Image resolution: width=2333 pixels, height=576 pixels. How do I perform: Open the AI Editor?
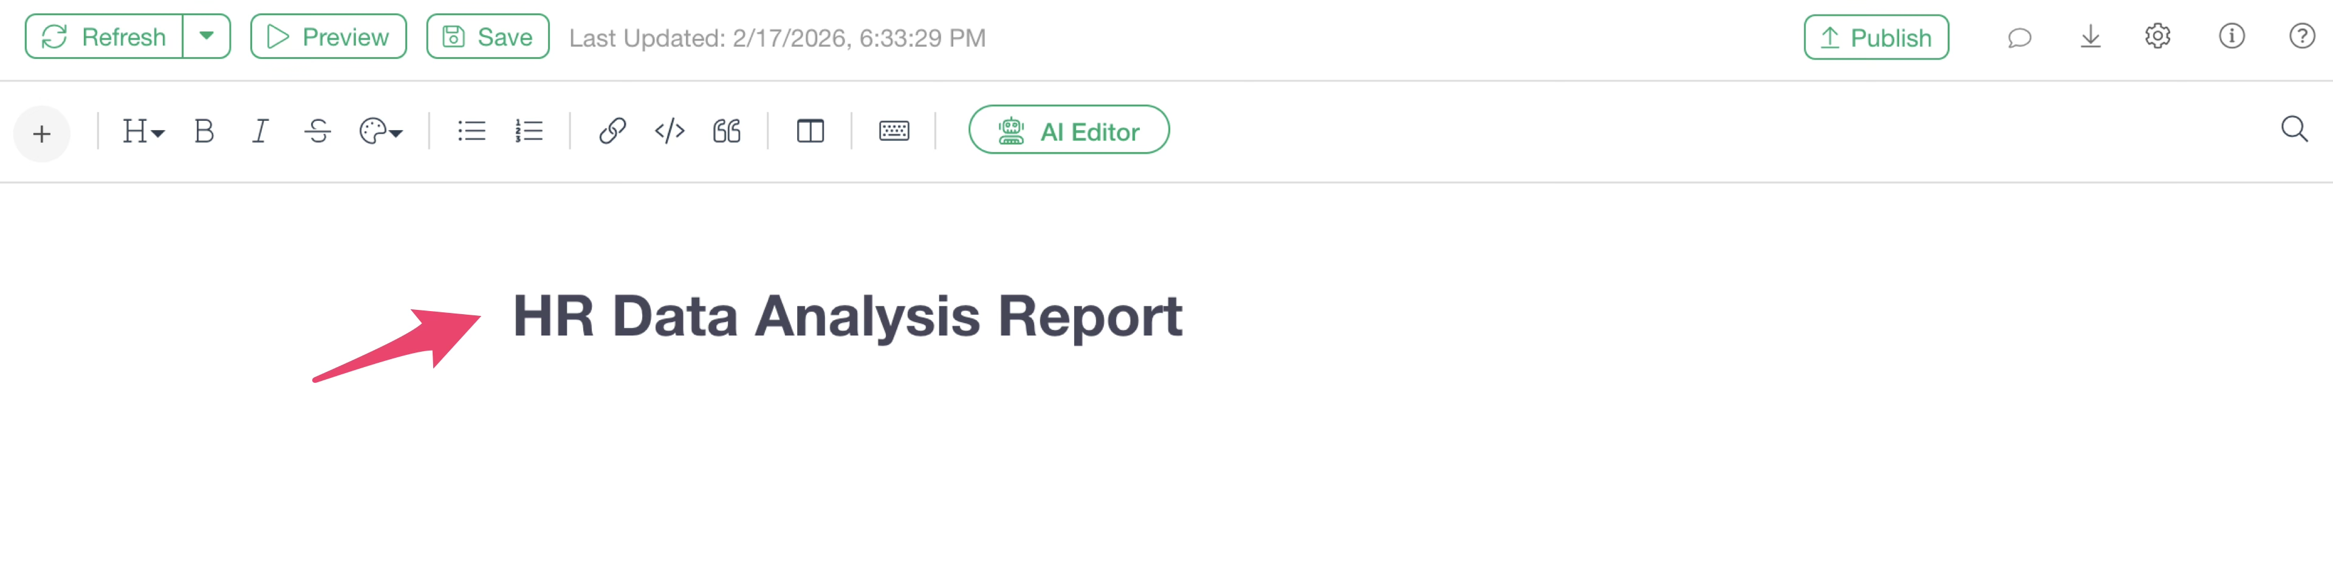(1069, 131)
